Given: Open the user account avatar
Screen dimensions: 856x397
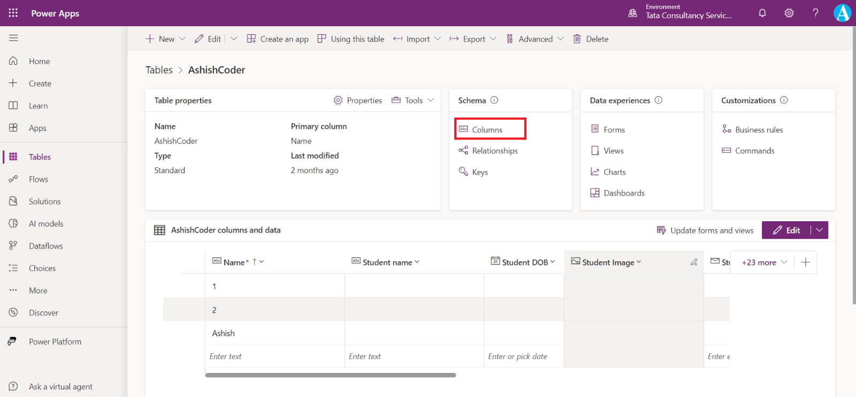Looking at the screenshot, I should click(842, 13).
